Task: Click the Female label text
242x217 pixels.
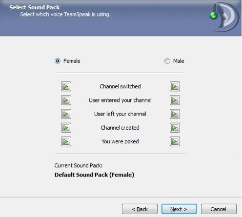Action: click(72, 61)
